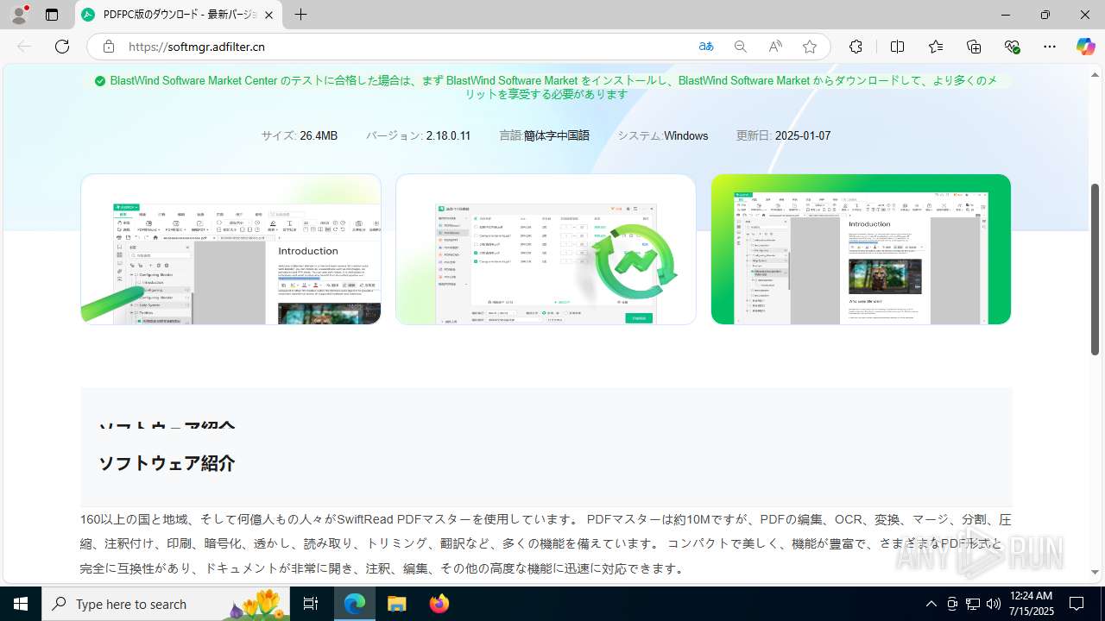The width and height of the screenshot is (1105, 621).
Task: Add this page to favorites
Action: (x=810, y=47)
